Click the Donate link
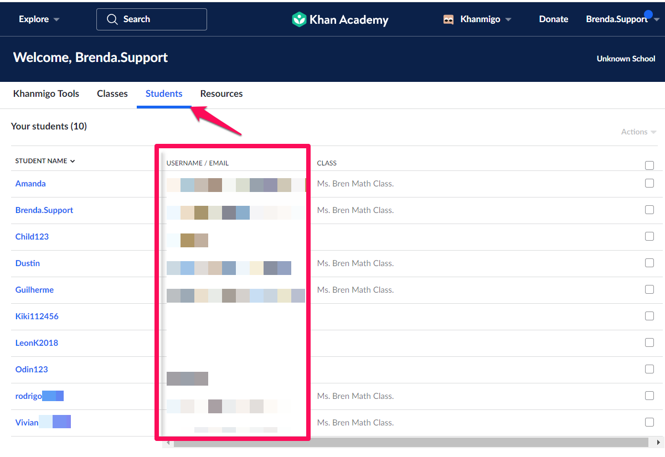This screenshot has height=457, width=665. [554, 19]
